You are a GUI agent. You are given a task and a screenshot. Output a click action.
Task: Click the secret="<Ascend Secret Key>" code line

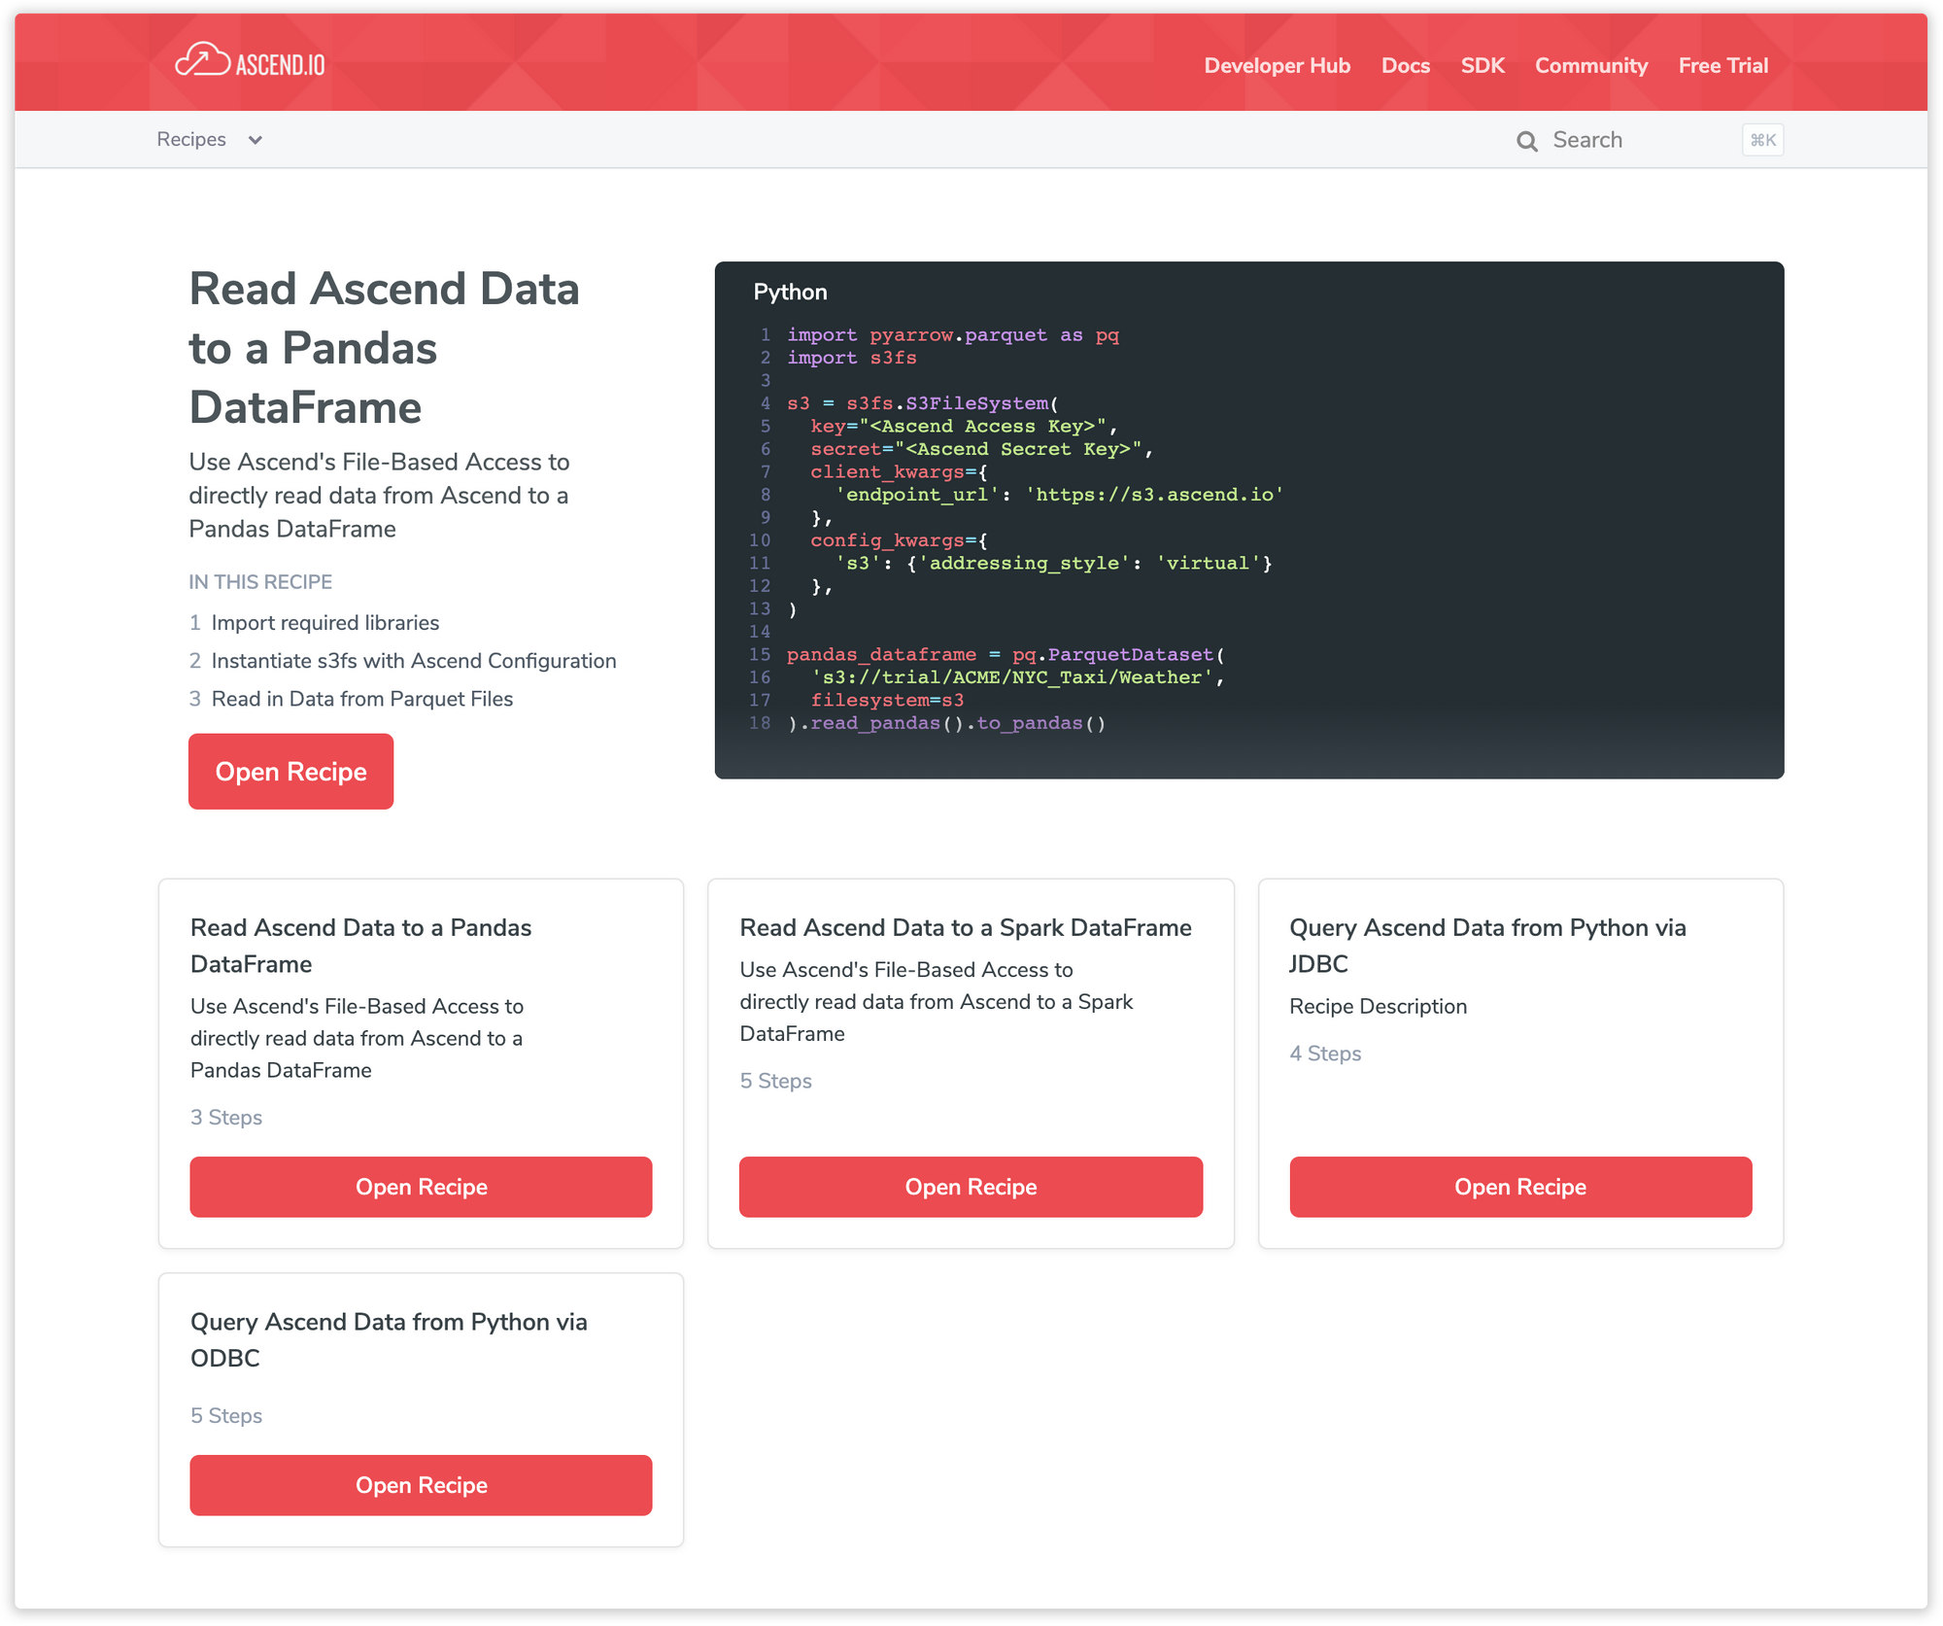981,449
